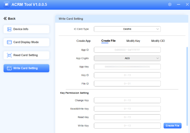This screenshot has width=190, height=133.
Task: Click the Back double-chevron icon
Action: [x=5, y=18]
